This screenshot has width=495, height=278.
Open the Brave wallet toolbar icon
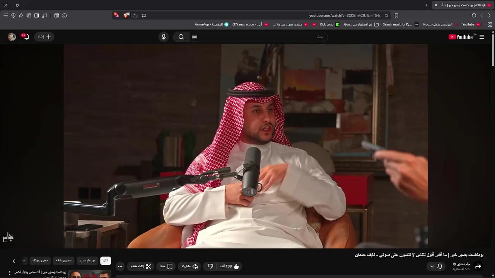coord(29,15)
